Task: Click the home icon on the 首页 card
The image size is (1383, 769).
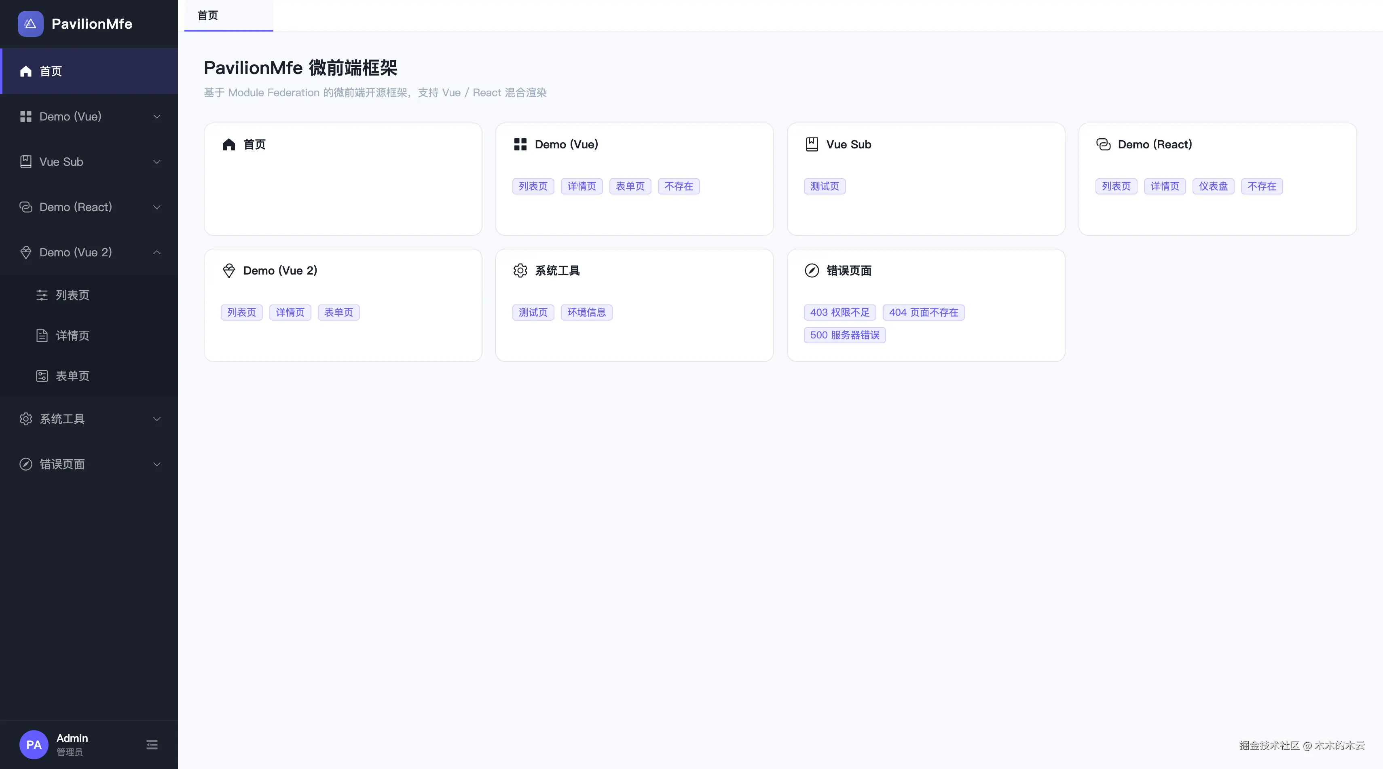Action: tap(229, 144)
